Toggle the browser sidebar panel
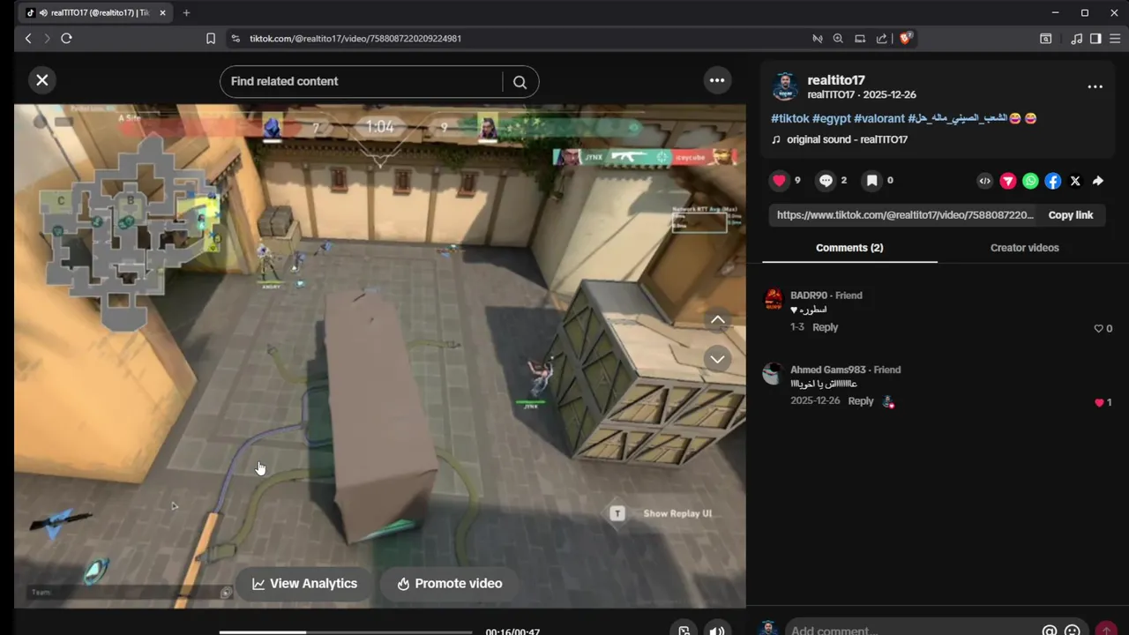 [x=1095, y=38]
